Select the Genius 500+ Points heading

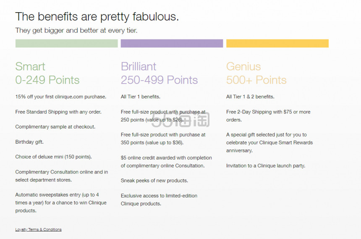256,73
